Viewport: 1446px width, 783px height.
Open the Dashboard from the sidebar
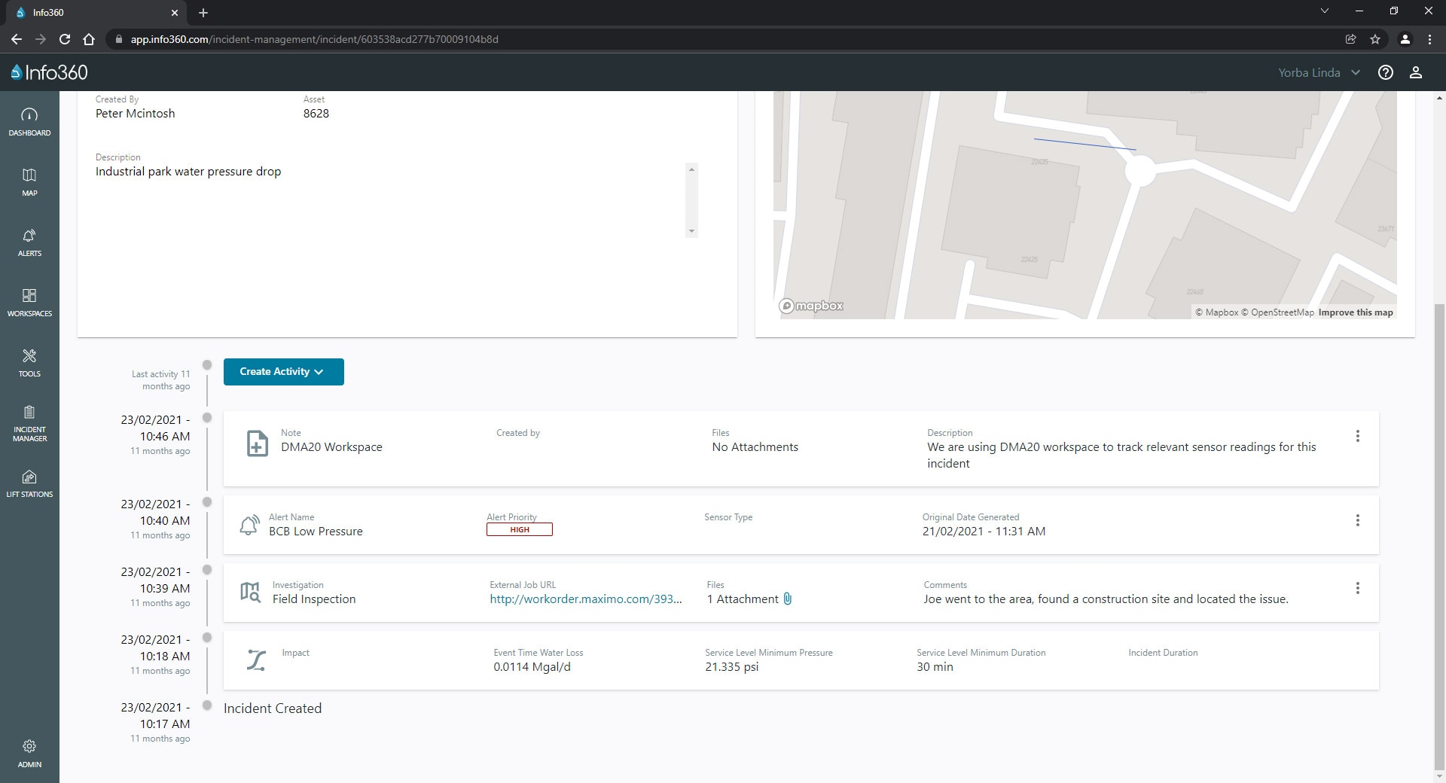coord(29,121)
